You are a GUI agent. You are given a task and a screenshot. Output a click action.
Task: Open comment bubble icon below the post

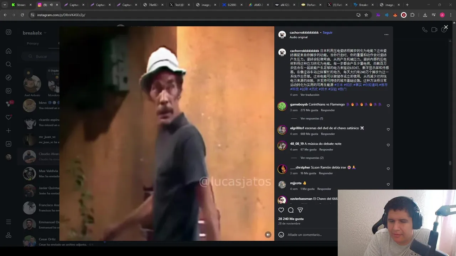(x=291, y=210)
